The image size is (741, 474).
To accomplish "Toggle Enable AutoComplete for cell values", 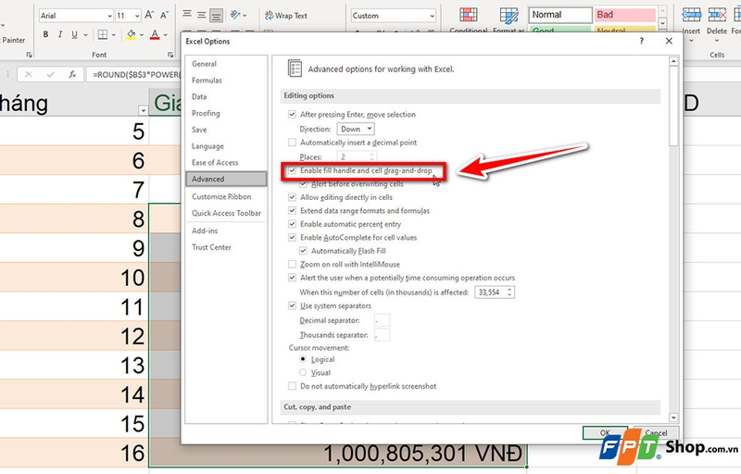I will tap(292, 238).
